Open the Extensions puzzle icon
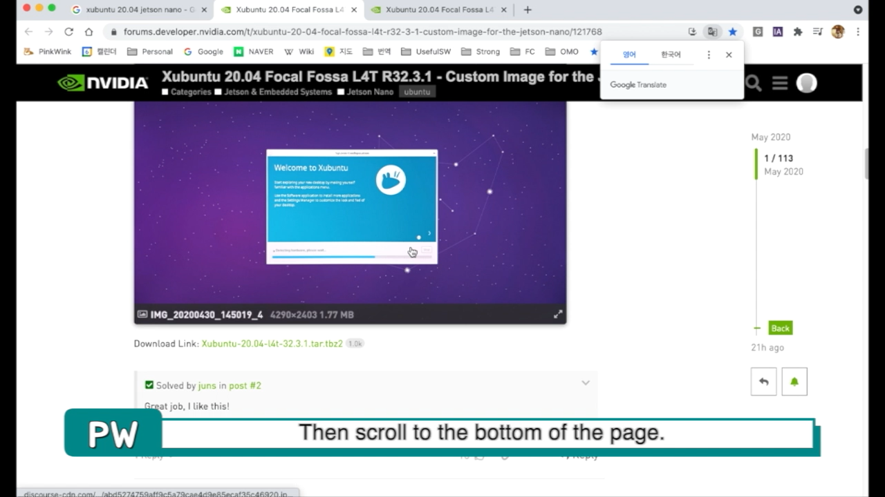 798,32
